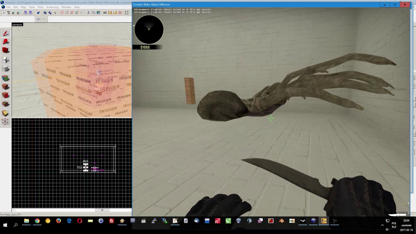Click the 'camera' viewport label

point(17,25)
